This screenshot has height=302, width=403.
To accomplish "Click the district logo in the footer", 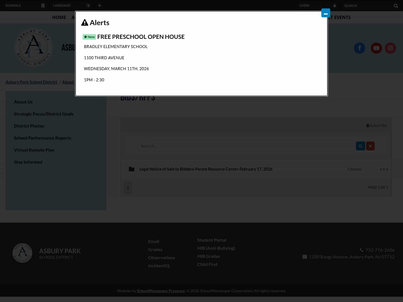I will pyautogui.click(x=22, y=253).
